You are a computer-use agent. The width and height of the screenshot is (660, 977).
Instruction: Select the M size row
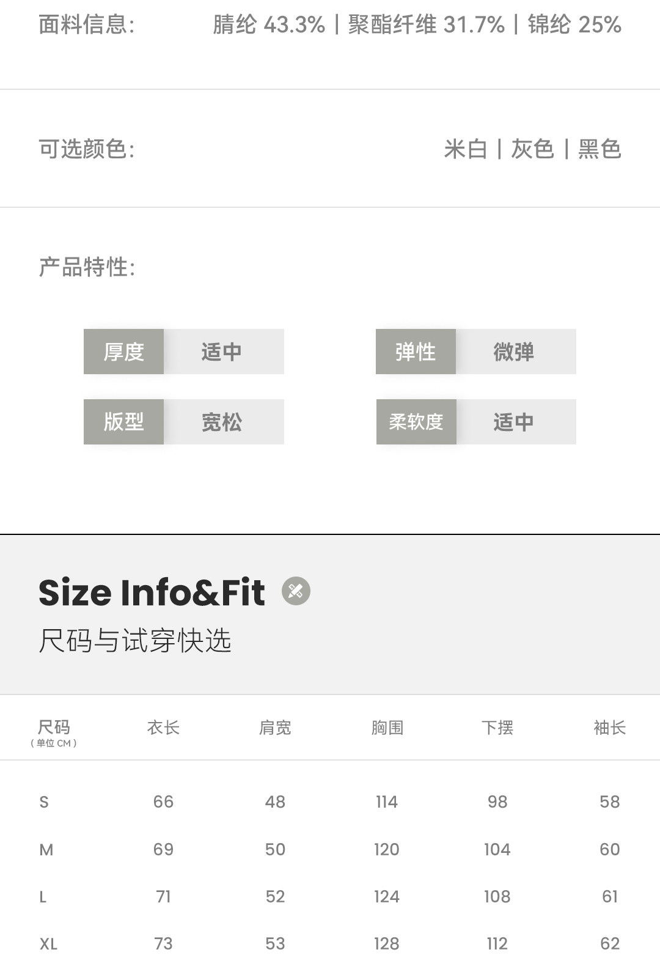(46, 850)
